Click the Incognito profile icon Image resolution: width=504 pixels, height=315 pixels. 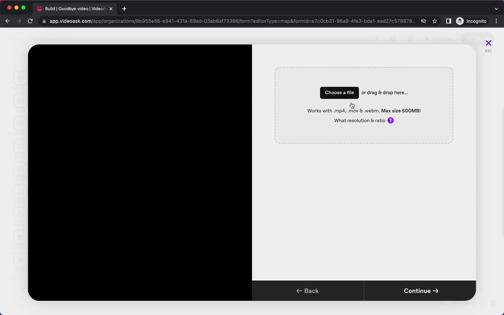[x=460, y=21]
